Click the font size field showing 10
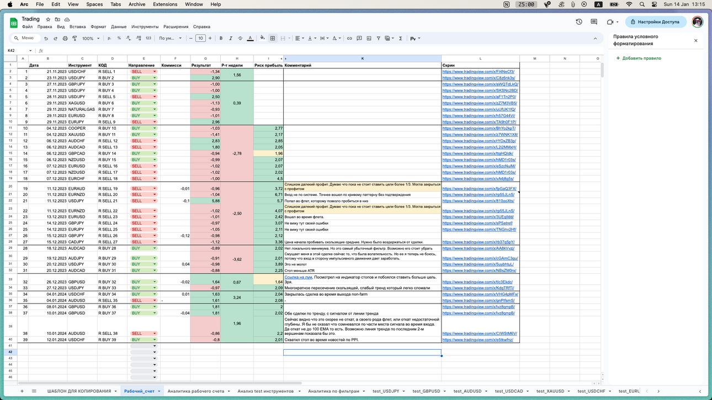Image resolution: width=712 pixels, height=400 pixels. [x=200, y=39]
